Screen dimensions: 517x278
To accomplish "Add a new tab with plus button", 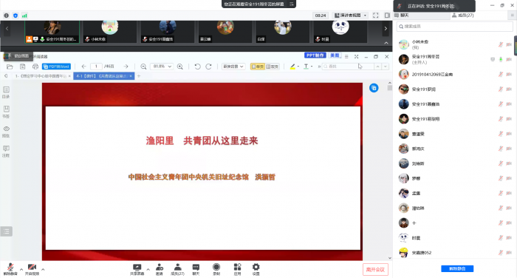I will [x=139, y=76].
